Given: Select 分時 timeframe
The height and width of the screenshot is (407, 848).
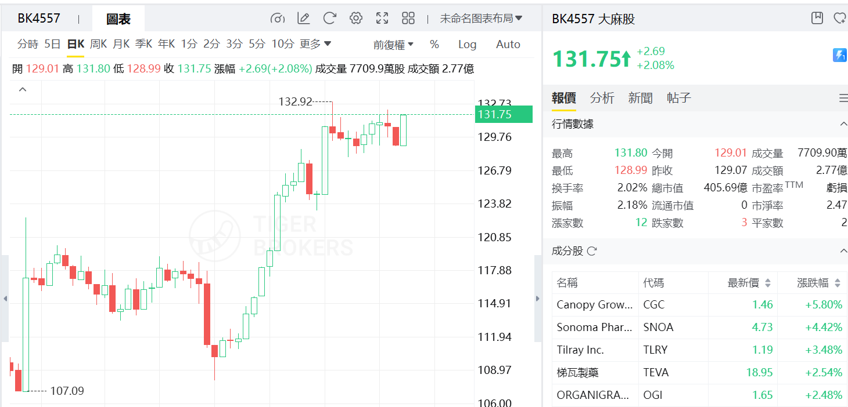Looking at the screenshot, I should pyautogui.click(x=28, y=44).
